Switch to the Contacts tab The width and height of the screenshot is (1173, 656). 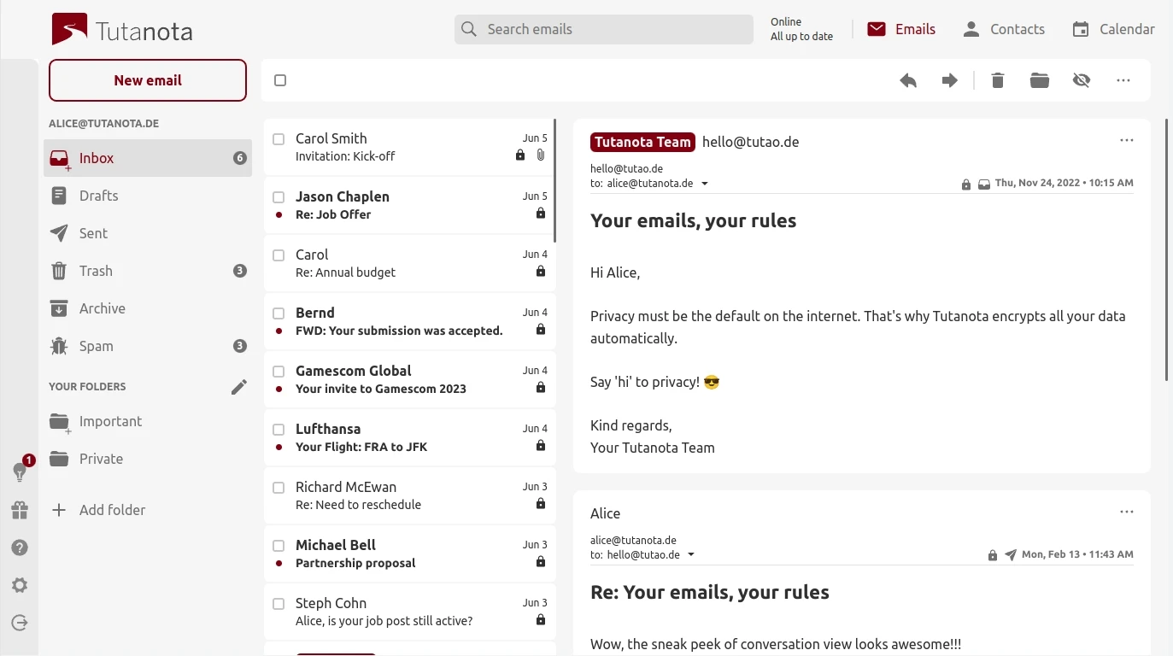(x=1004, y=29)
